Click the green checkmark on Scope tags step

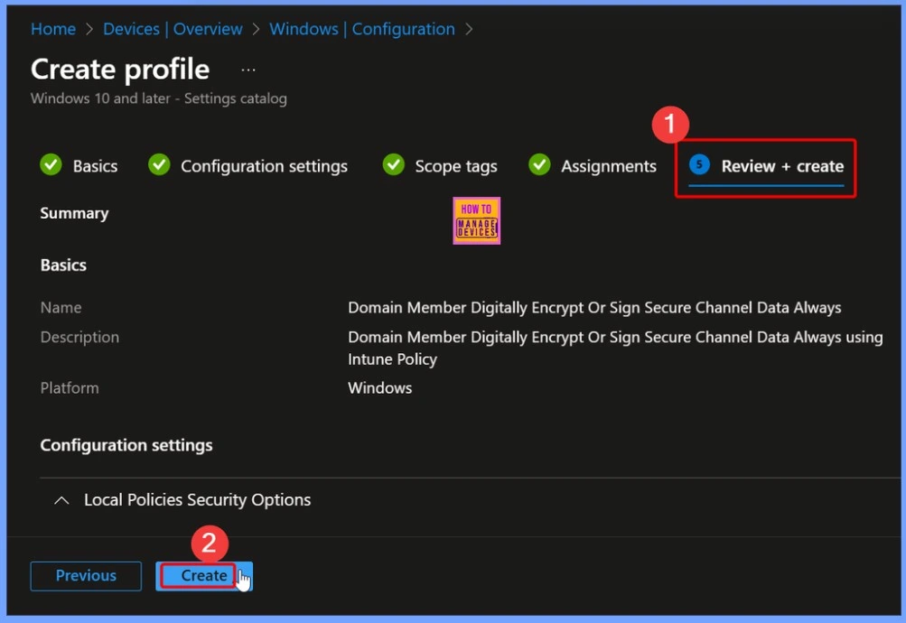click(394, 165)
